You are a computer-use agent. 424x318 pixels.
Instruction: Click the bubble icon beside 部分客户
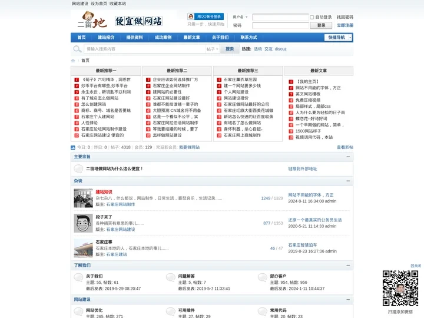263,277
